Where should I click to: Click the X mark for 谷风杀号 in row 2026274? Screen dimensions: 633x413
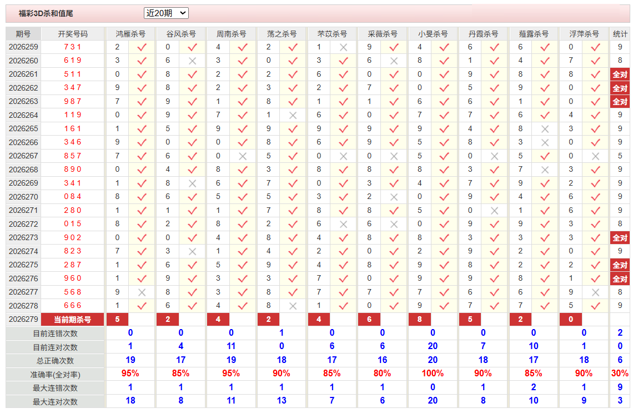tap(192, 251)
